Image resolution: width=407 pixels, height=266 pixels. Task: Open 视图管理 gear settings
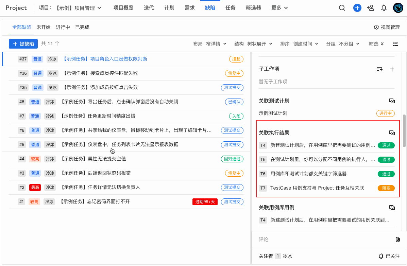(387, 27)
